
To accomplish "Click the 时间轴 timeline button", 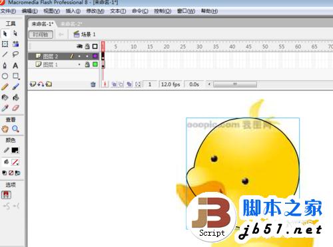I will (x=41, y=35).
